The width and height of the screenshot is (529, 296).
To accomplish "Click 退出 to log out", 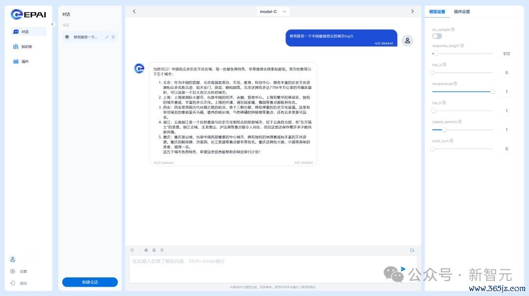I will pos(19,283).
